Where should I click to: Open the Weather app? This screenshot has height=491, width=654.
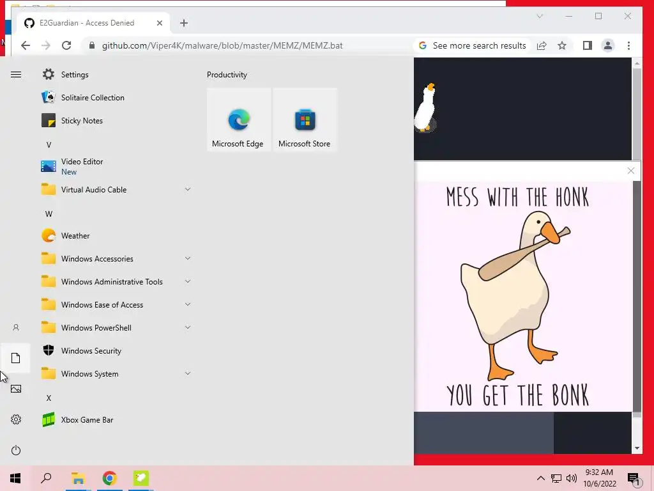tap(117, 236)
